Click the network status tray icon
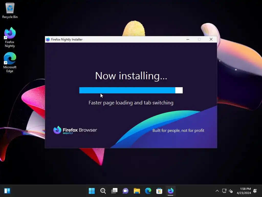Image resolution: width=262 pixels, height=197 pixels. coord(224,191)
